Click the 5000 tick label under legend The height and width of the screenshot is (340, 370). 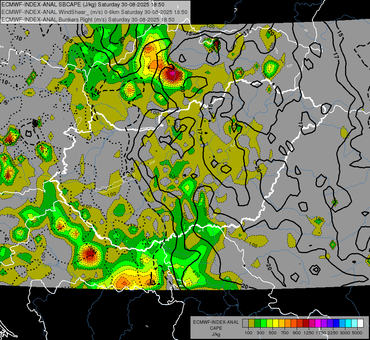point(357,333)
